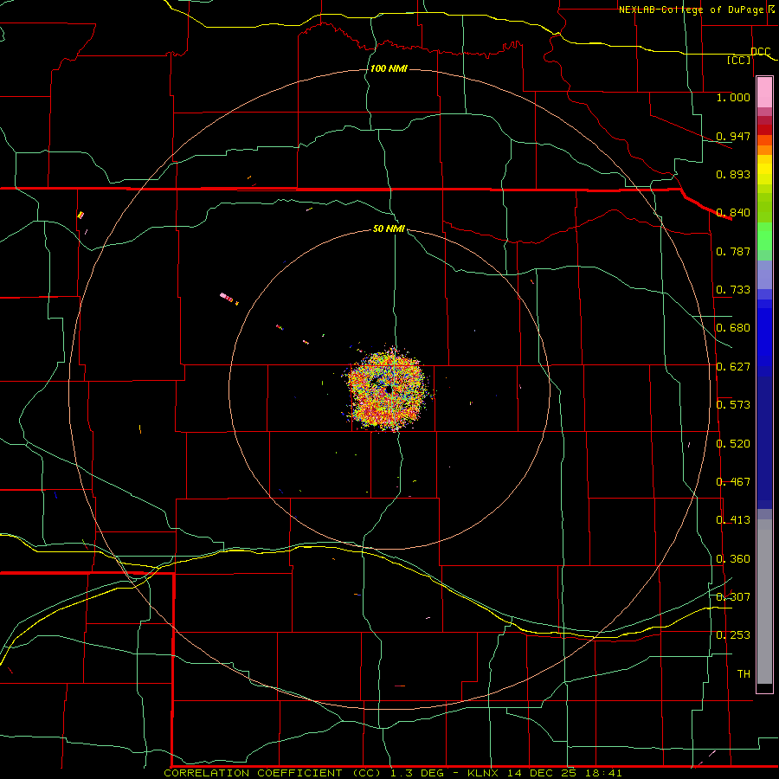Viewport: 779px width, 779px height.
Task: Select the 0.307 legend value
Action: 733,596
